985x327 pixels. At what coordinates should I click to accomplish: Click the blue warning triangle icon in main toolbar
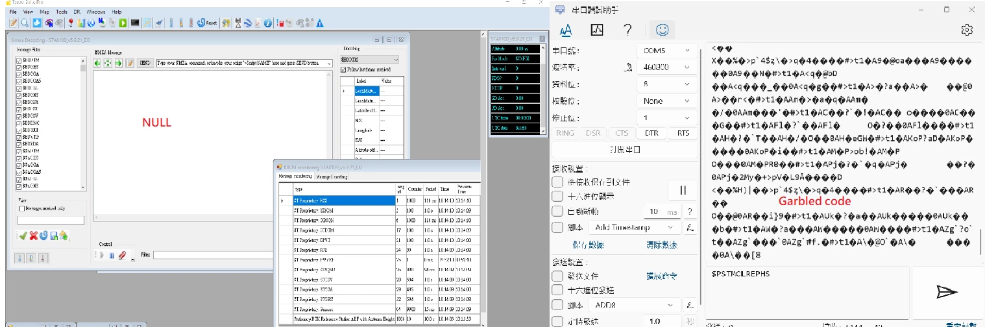[320, 23]
